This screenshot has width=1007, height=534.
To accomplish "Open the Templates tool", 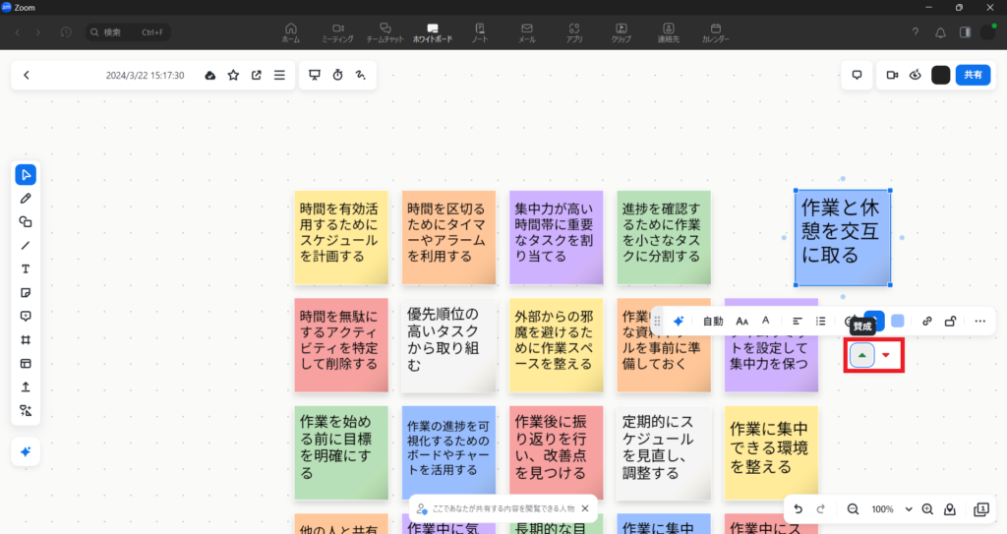I will (26, 363).
